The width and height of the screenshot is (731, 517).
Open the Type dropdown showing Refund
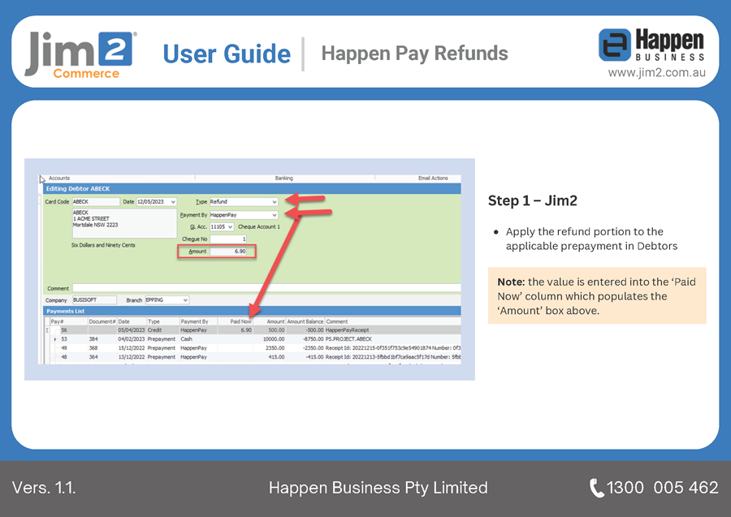click(x=275, y=201)
